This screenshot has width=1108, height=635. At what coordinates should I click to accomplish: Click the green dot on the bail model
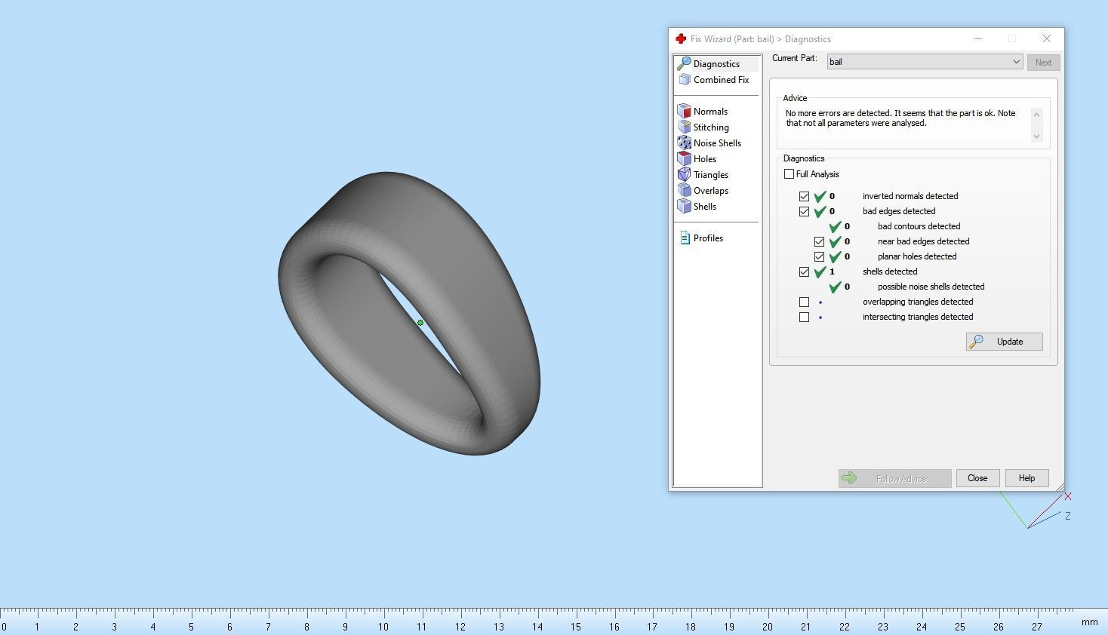[420, 323]
